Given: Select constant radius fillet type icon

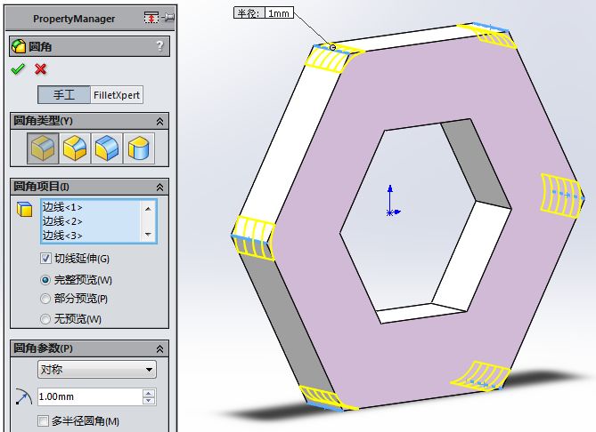Looking at the screenshot, I should tap(43, 148).
